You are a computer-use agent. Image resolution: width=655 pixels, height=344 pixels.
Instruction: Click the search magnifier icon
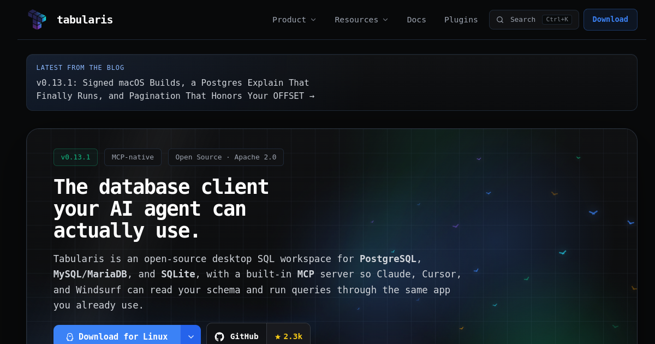500,20
